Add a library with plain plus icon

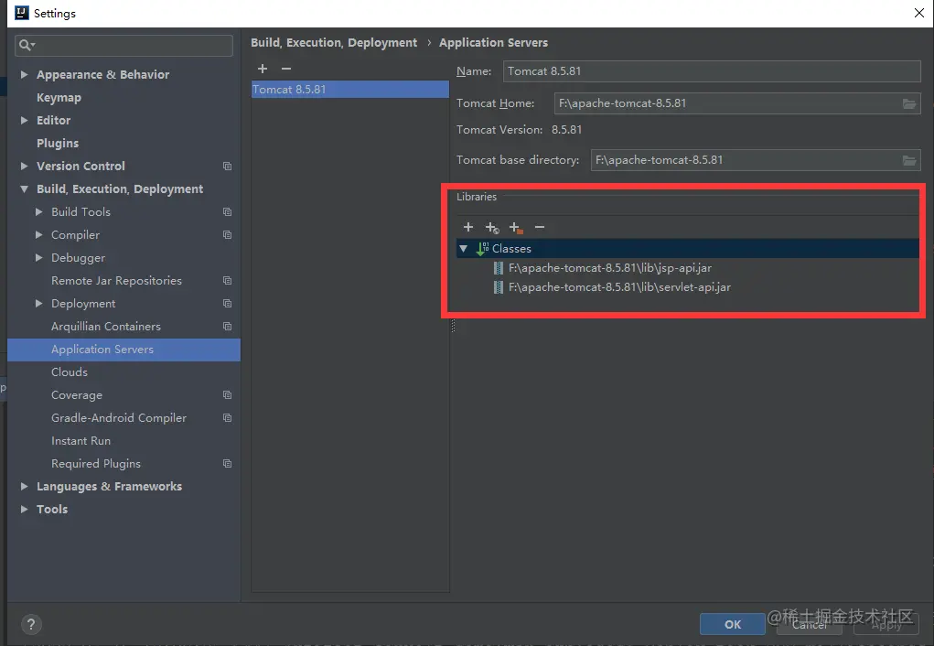(x=468, y=227)
